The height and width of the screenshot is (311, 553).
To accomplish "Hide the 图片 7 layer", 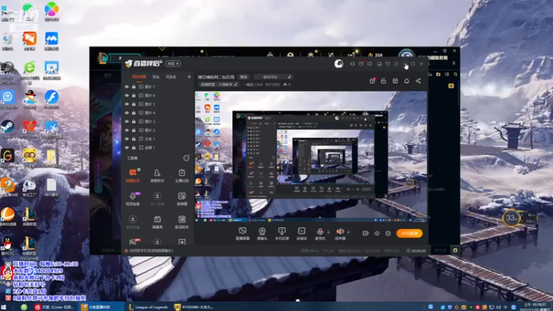I will tap(126, 87).
